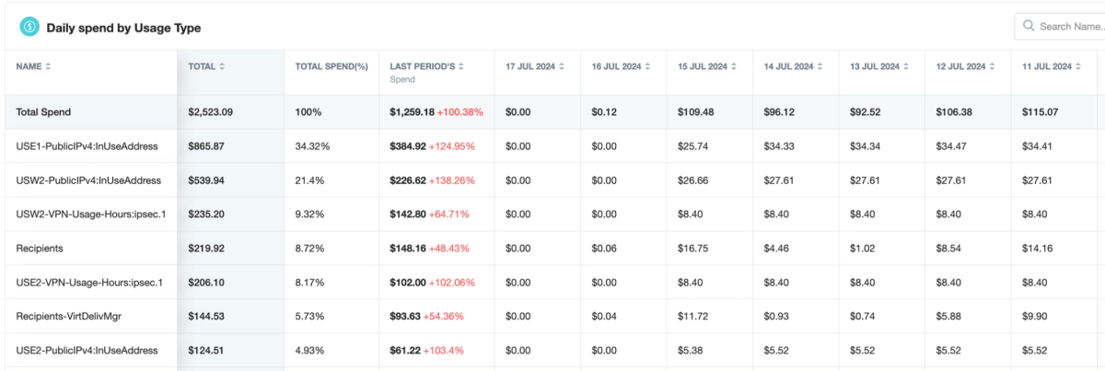Sort by 11 JUL 2024 column arrows
1105x371 pixels.
click(x=1078, y=66)
